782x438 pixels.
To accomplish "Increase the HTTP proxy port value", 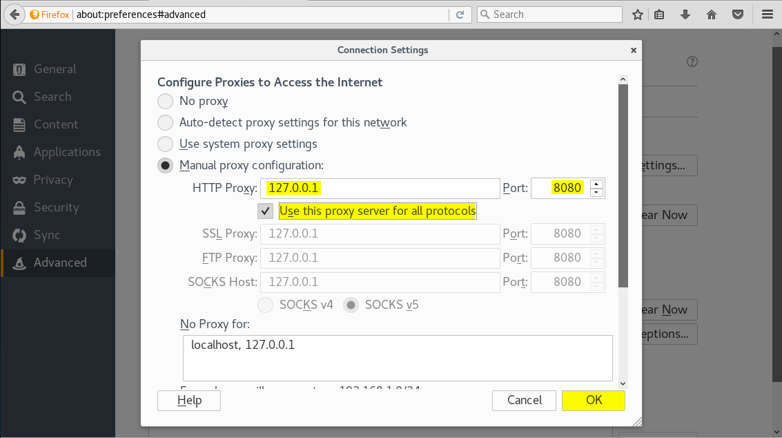I will pos(597,184).
